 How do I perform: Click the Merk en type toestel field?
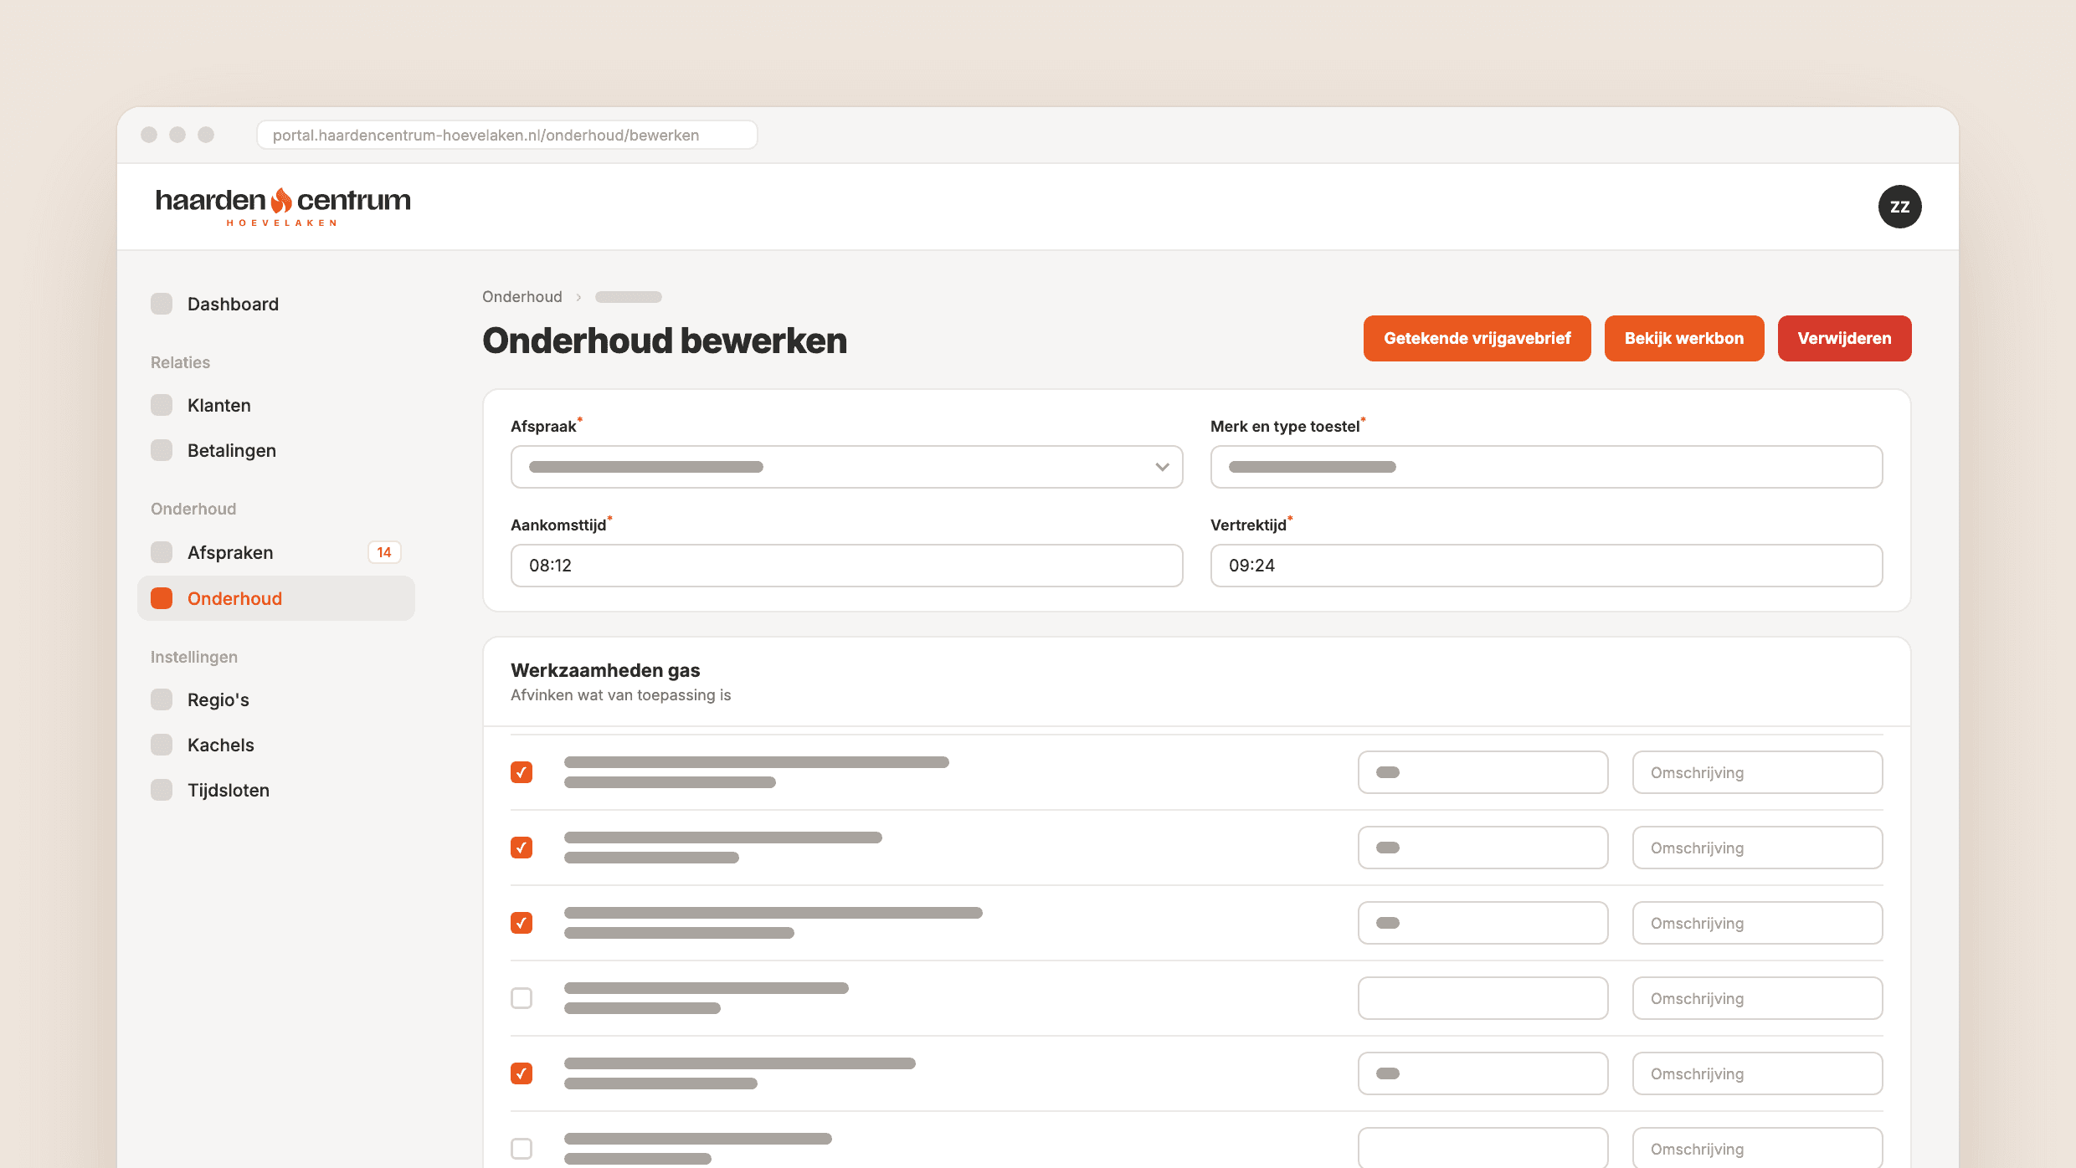(1546, 467)
